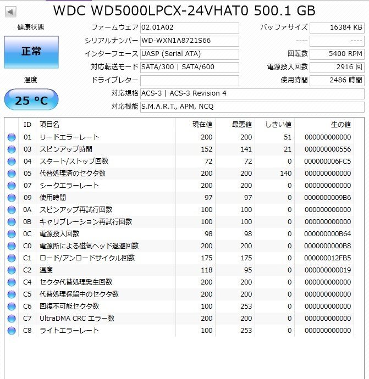This screenshot has height=379, width=369.
Task: Click the 対応規格 field ACS-3 Revision 4
Action: pos(252,94)
